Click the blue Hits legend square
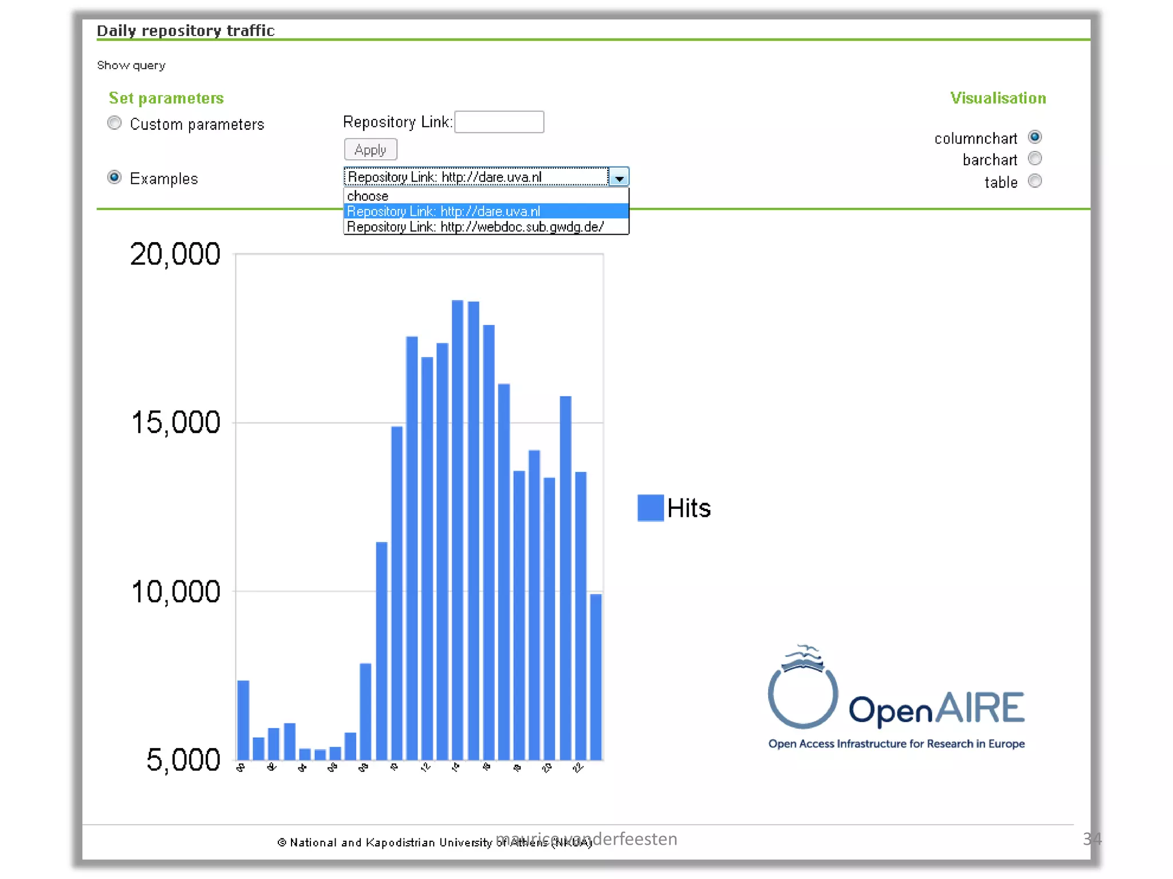Screen dimensions: 1173x879 [650, 508]
